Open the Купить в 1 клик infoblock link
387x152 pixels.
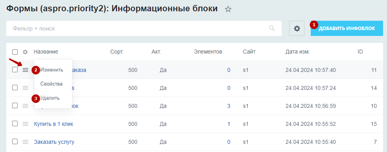54,124
